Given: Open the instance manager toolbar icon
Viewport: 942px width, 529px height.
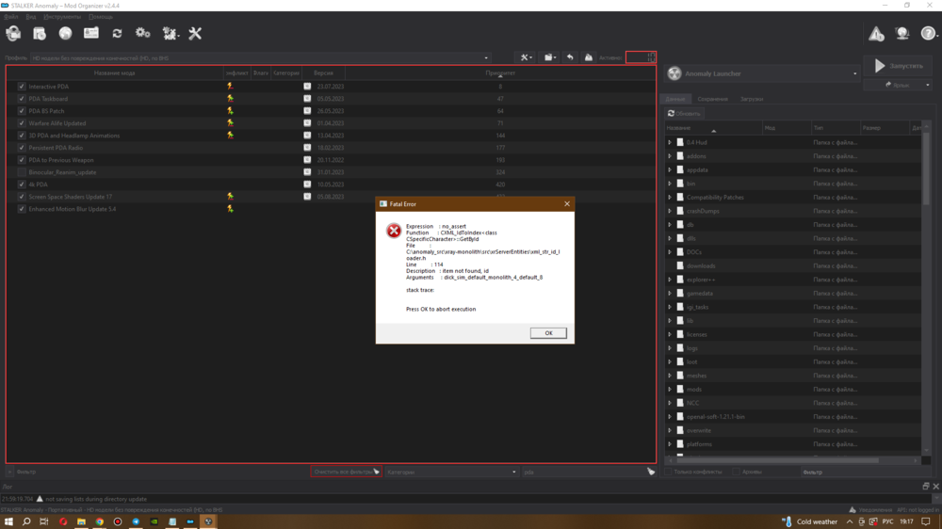Looking at the screenshot, I should tap(13, 34).
